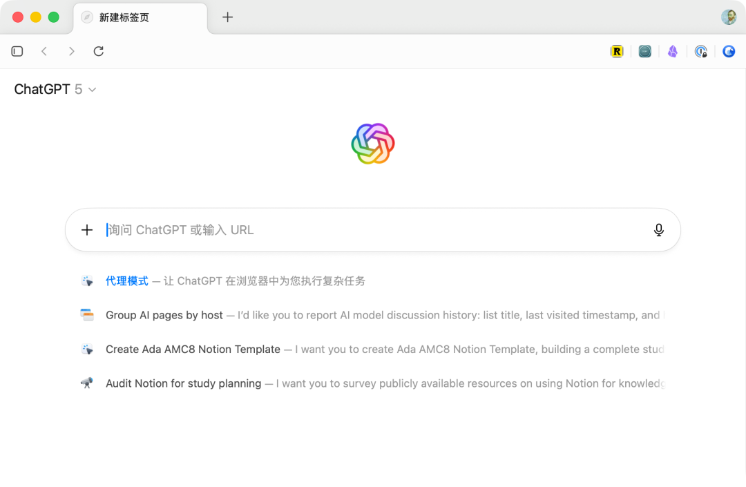Open a new tab with plus button

point(227,17)
